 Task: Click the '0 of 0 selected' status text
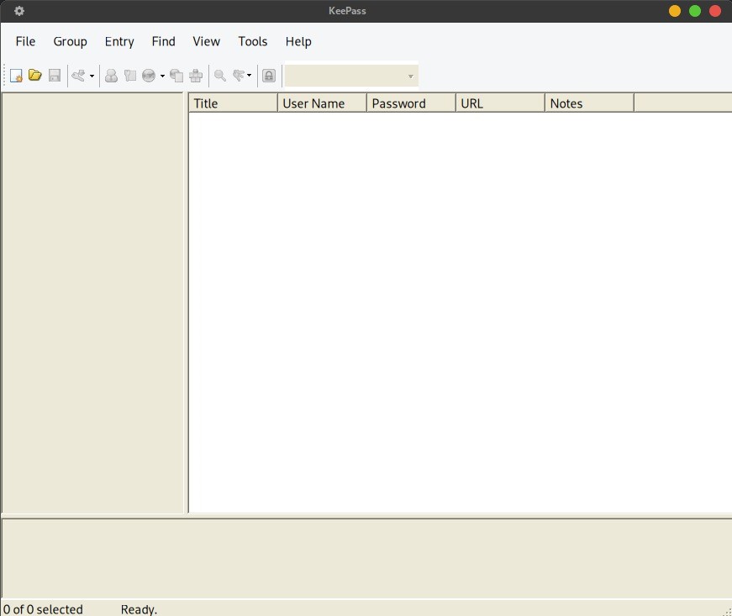tap(43, 609)
